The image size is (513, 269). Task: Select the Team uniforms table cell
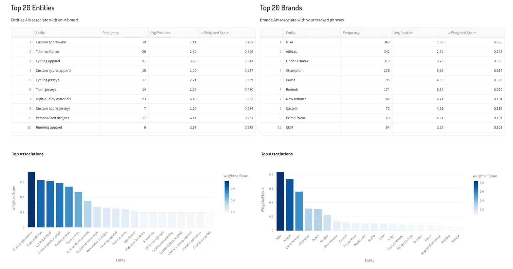67,52
